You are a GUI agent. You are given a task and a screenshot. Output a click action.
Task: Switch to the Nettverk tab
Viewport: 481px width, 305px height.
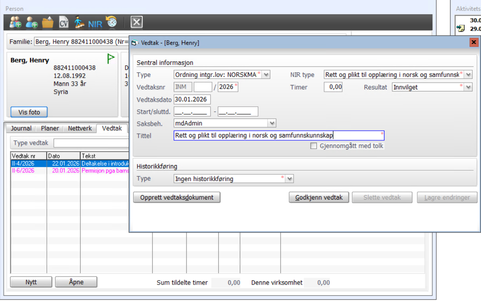click(80, 128)
